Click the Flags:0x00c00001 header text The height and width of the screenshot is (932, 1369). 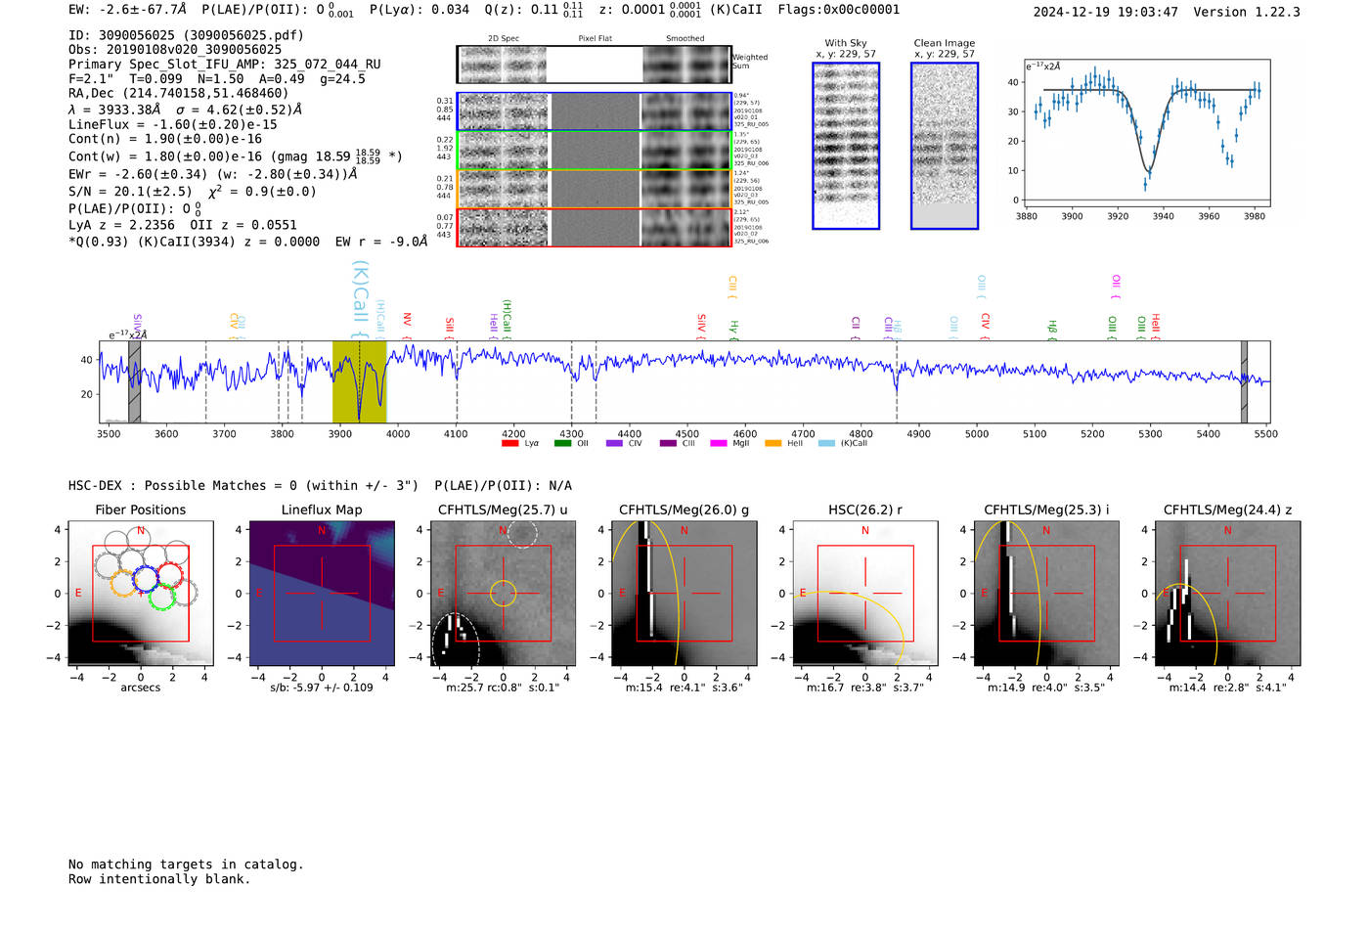point(838,10)
